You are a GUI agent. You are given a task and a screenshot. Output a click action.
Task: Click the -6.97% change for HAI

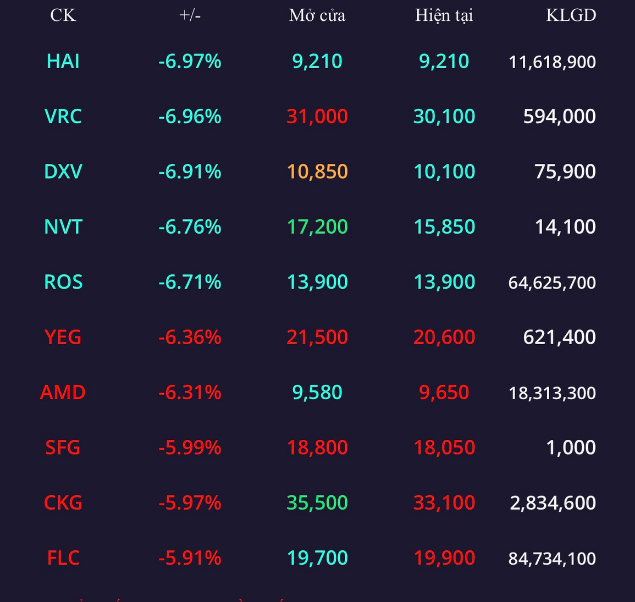[x=190, y=62]
